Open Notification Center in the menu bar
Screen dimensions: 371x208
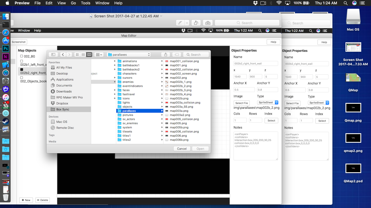(x=363, y=3)
